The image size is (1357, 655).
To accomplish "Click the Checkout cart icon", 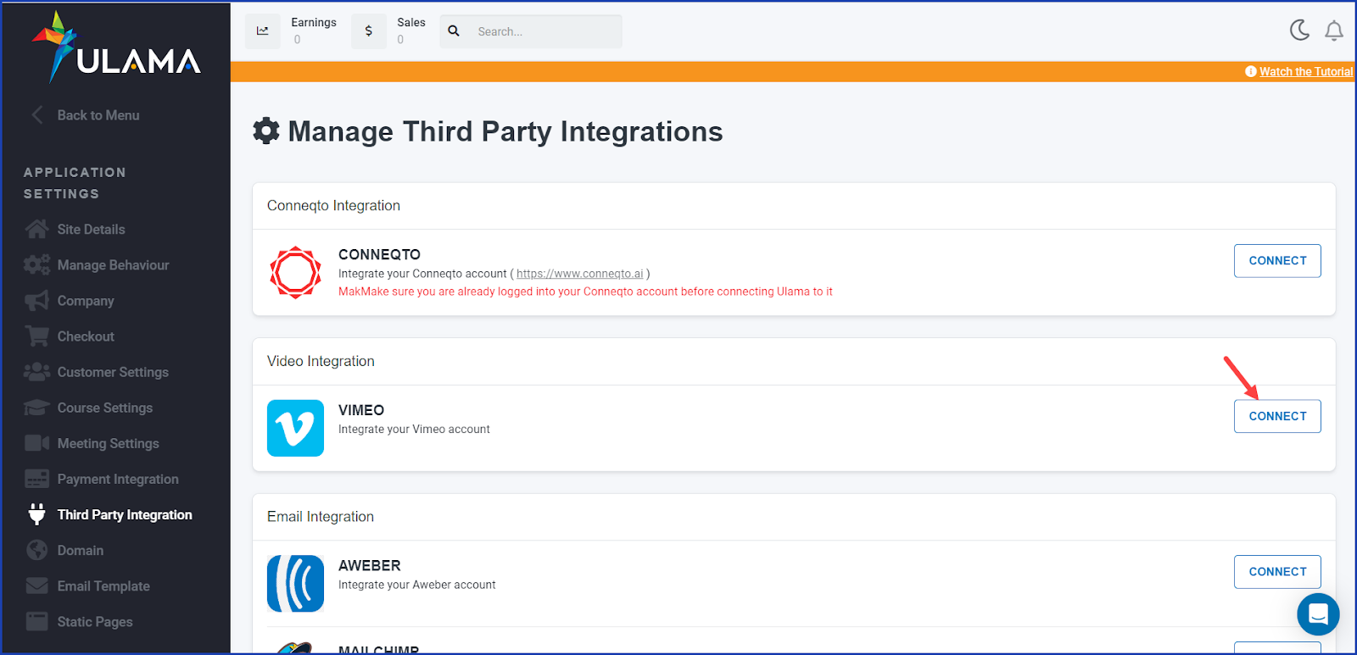I will click(x=36, y=336).
